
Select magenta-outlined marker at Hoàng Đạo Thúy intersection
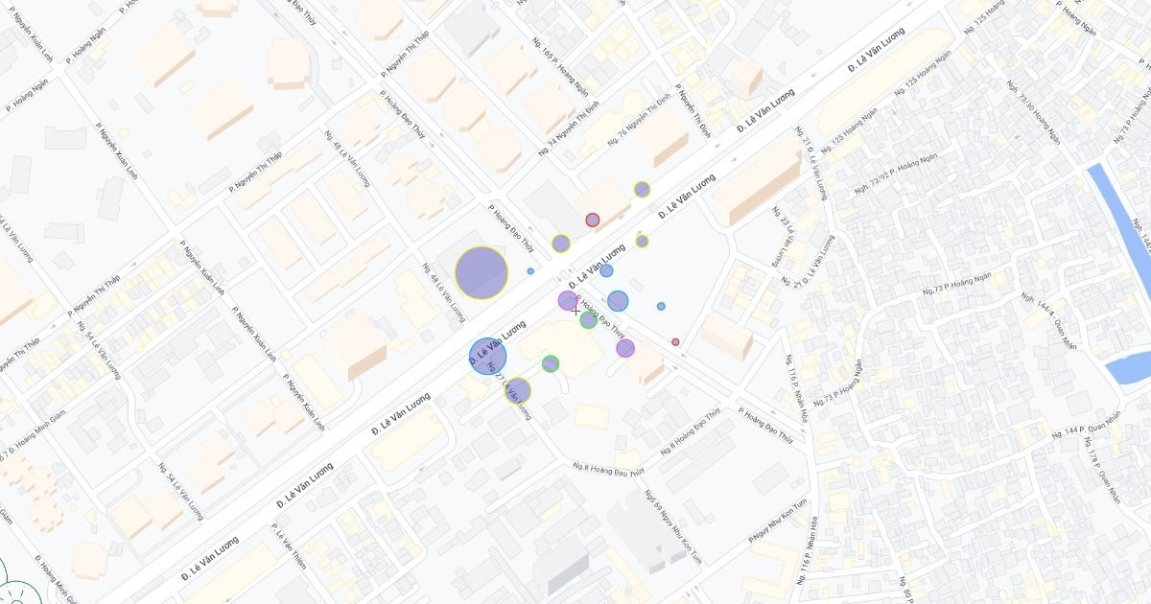point(568,300)
